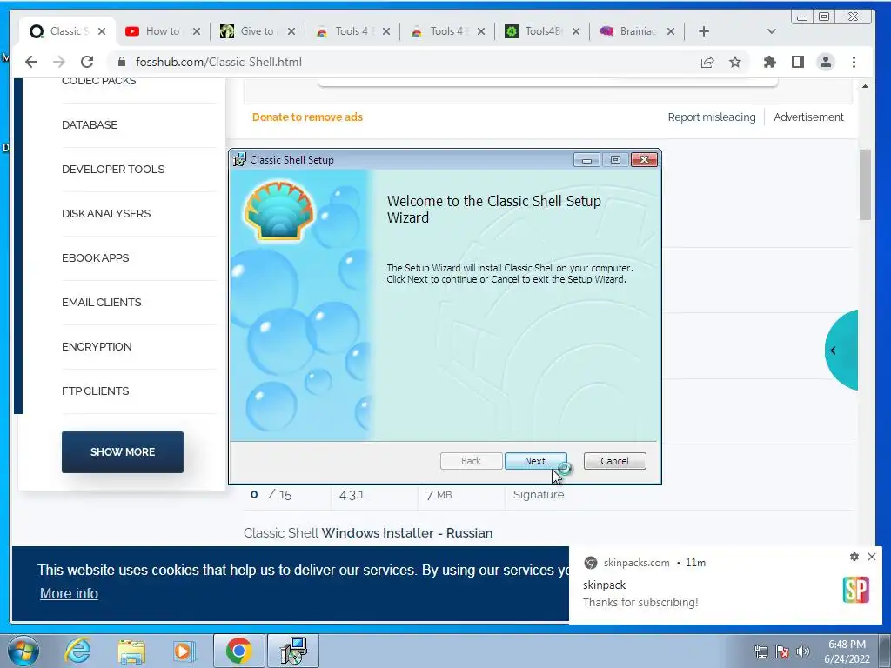Open the EBOOK APPS category
The height and width of the screenshot is (668, 891).
[x=96, y=257]
